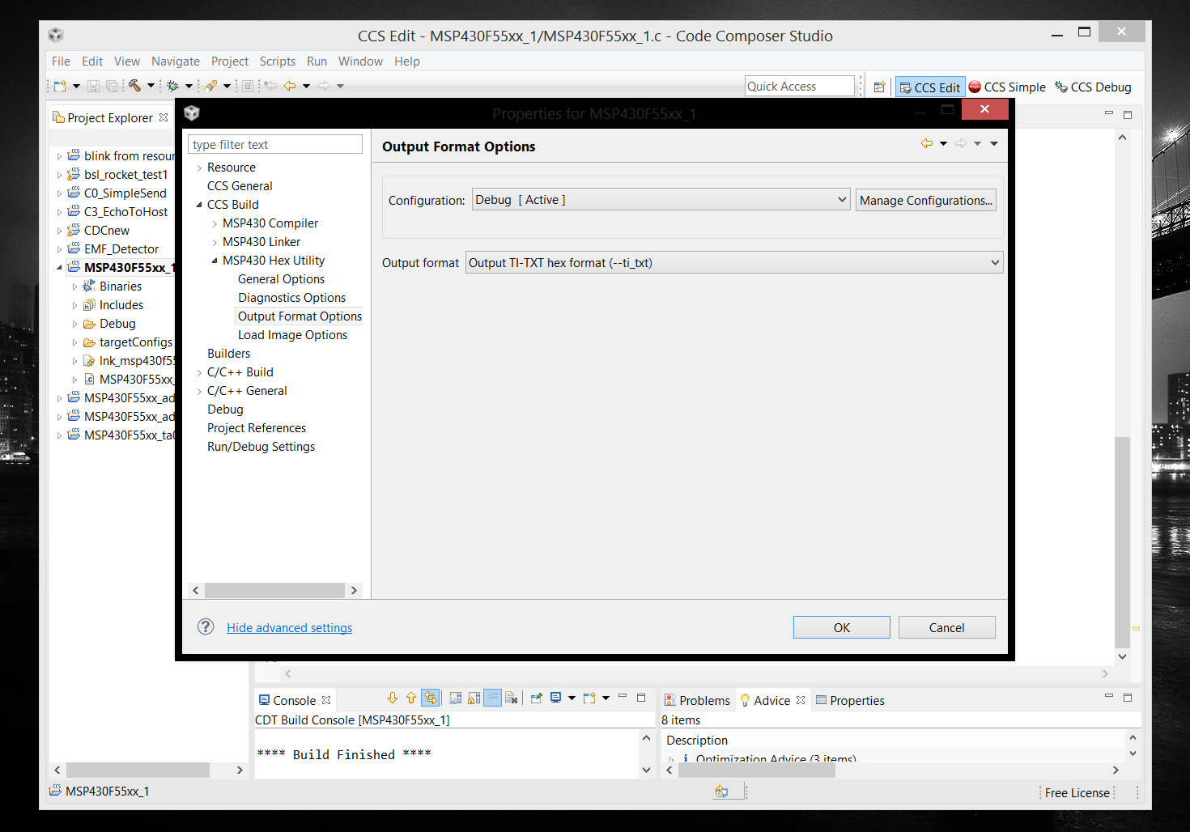Click the Display Selected Console monitor icon
This screenshot has height=832, width=1190.
point(556,698)
